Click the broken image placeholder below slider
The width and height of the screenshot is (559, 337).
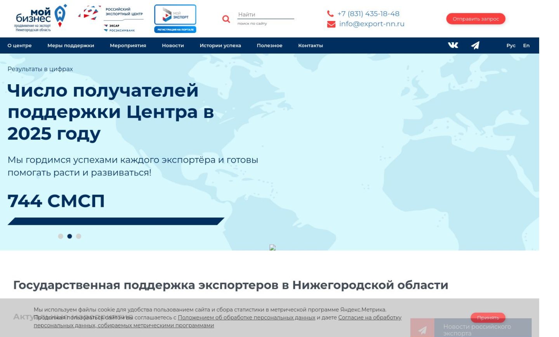click(x=273, y=247)
